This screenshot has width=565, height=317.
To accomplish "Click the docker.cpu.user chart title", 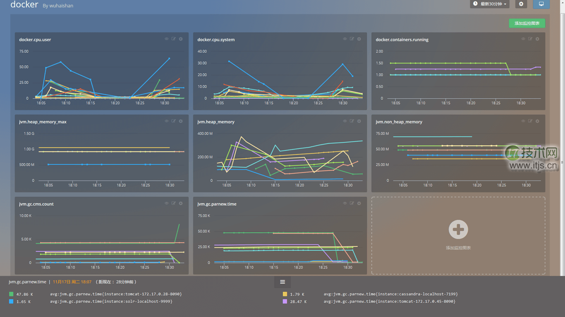I will (x=35, y=40).
